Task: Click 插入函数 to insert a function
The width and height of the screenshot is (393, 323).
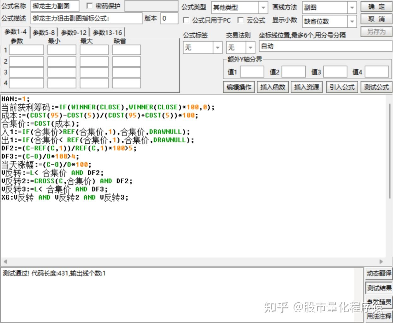Action: tap(273, 87)
